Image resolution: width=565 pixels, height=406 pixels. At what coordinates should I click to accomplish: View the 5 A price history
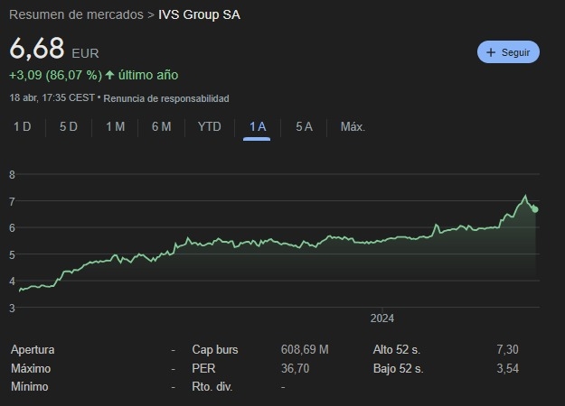304,127
